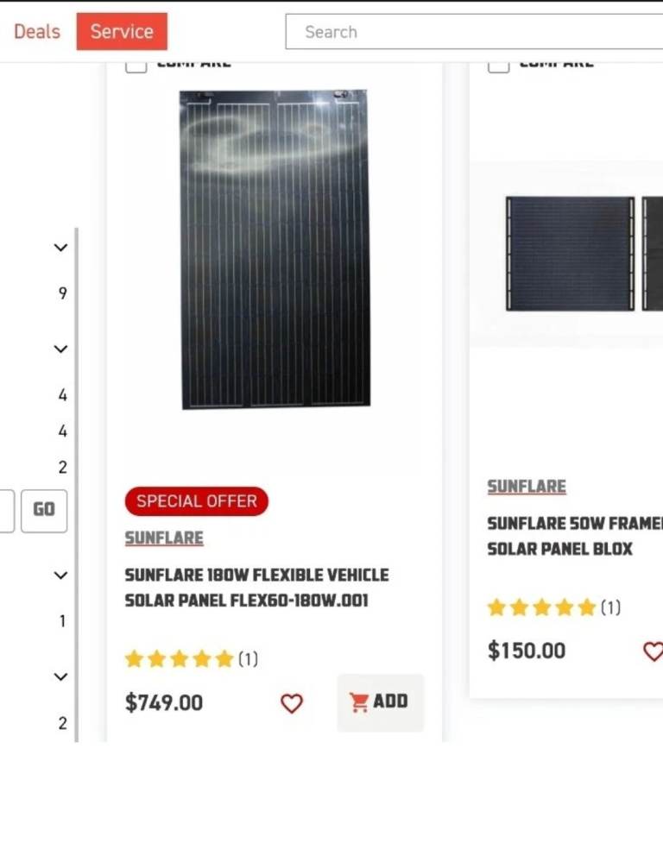
Task: Click the shopping cart Add button
Action: click(x=380, y=702)
